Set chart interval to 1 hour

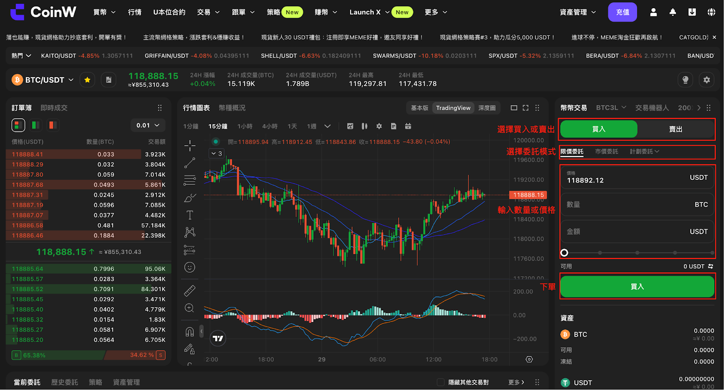tap(245, 126)
